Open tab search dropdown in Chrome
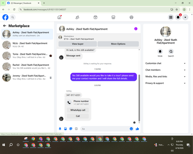193x154 pixels. (x=3, y=3)
